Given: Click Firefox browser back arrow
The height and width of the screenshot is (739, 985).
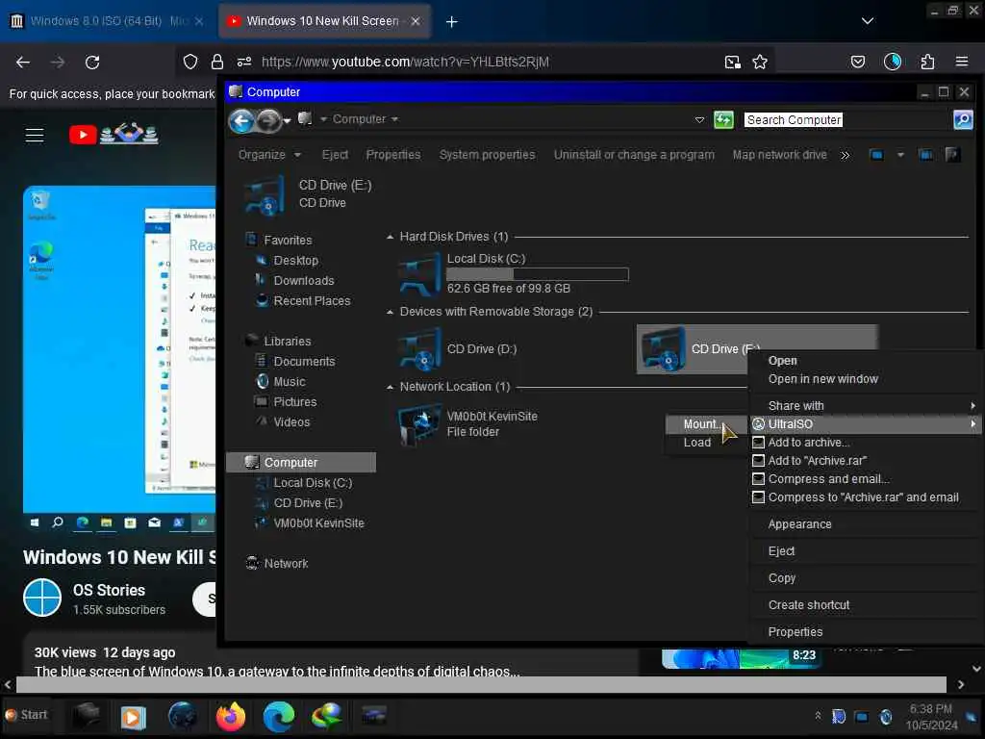Looking at the screenshot, I should [23, 62].
